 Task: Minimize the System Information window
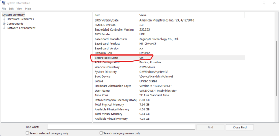click(x=254, y=3)
